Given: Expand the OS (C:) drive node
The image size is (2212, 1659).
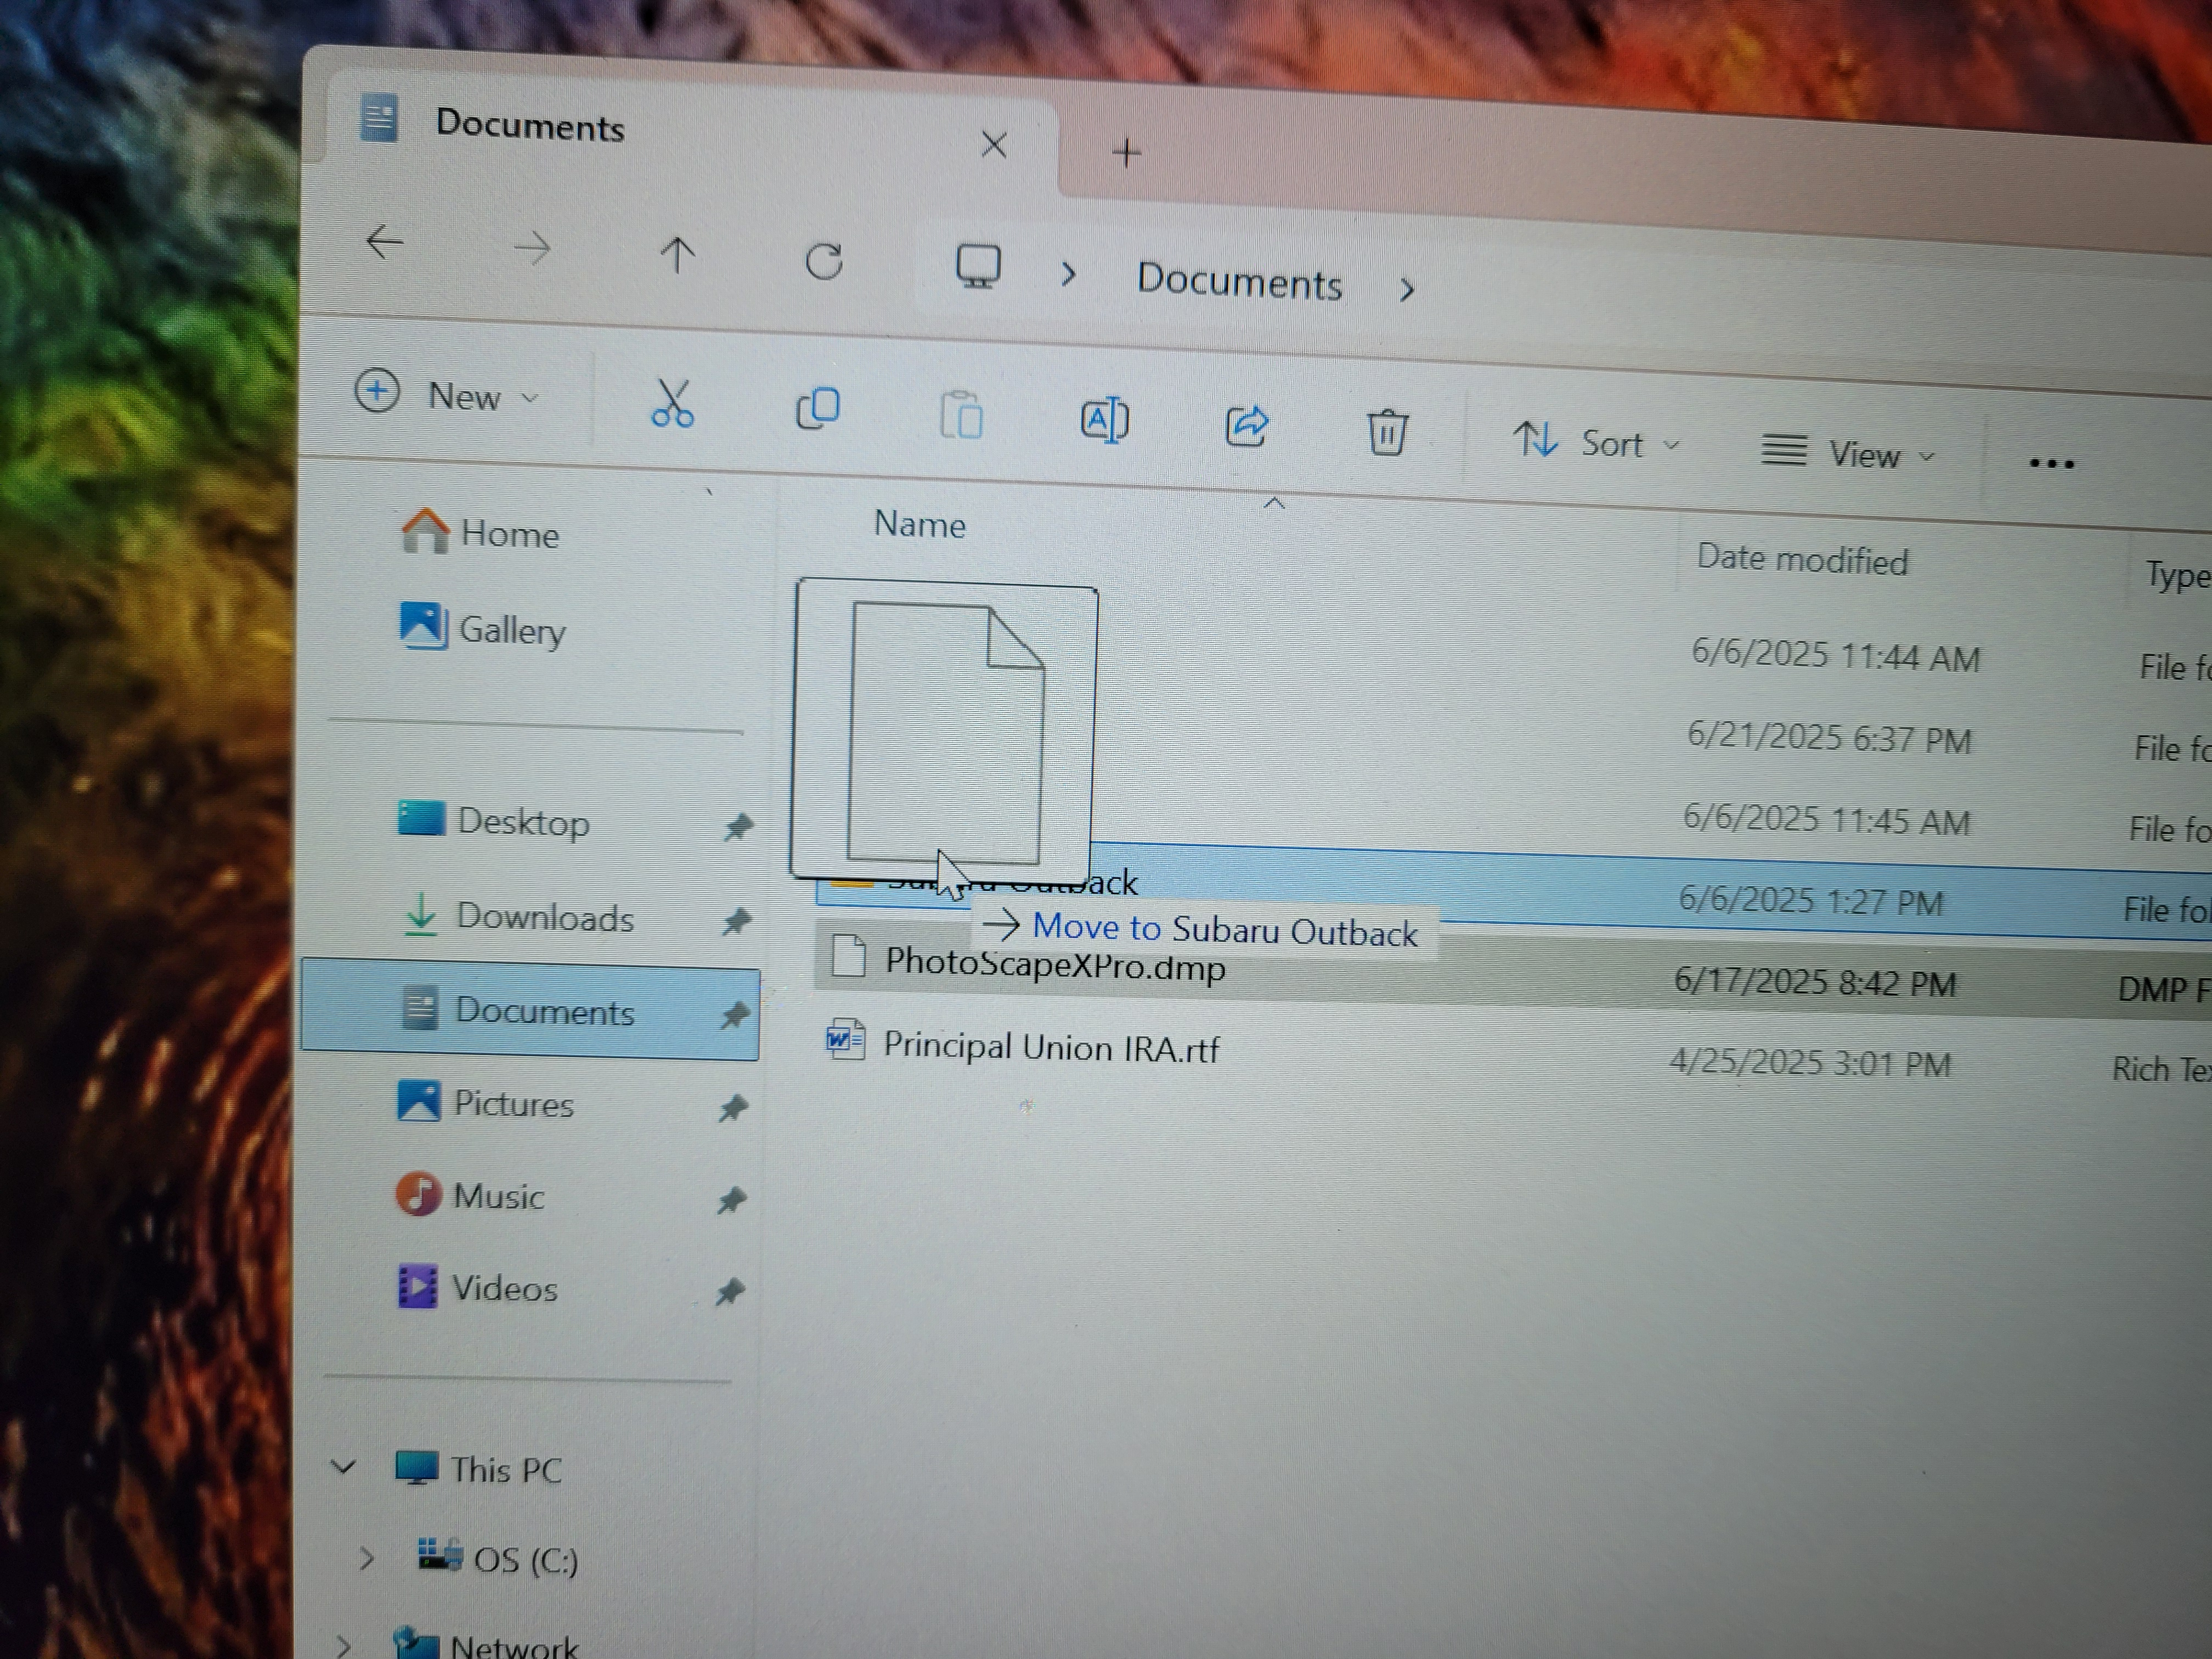Looking at the screenshot, I should pyautogui.click(x=366, y=1558).
